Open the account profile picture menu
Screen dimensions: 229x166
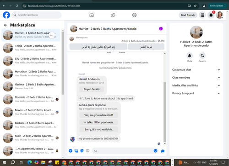220,15
